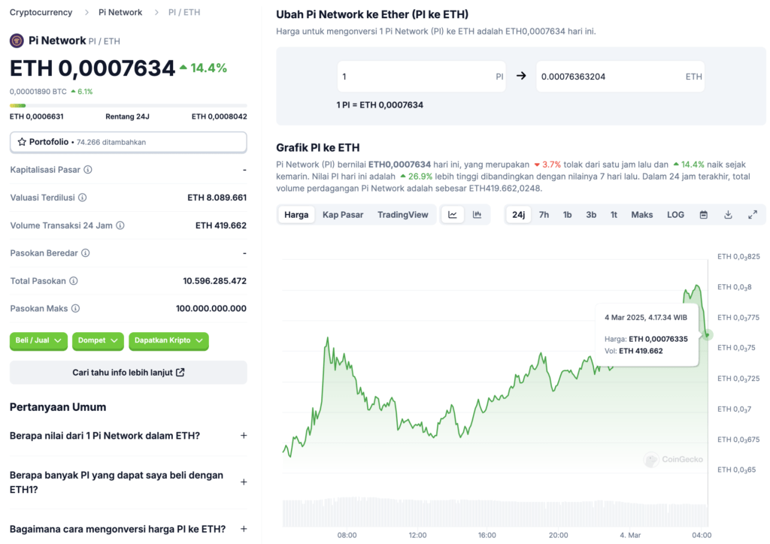Viewport: 770px width, 544px height.
Task: Select the Kap Pasar chart tab
Action: [343, 215]
